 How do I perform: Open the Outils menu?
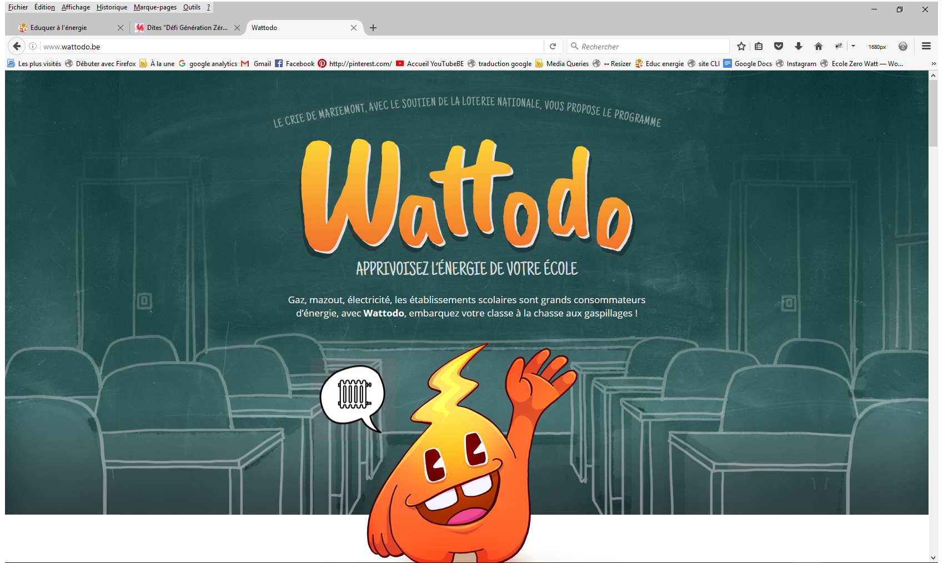(192, 7)
